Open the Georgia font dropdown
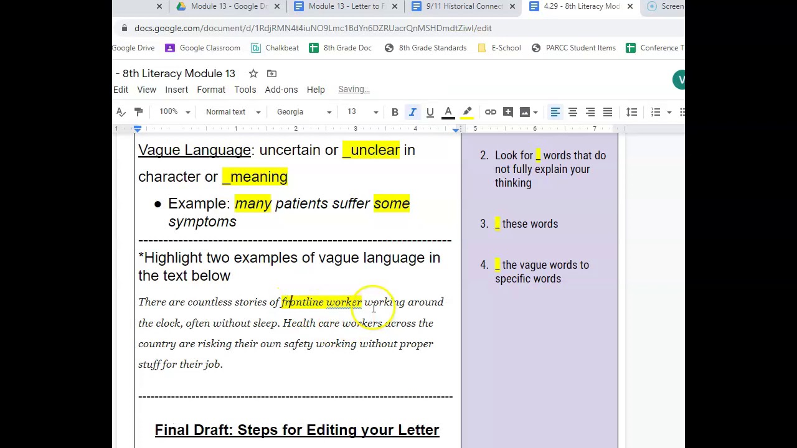797x448 pixels. click(x=304, y=112)
